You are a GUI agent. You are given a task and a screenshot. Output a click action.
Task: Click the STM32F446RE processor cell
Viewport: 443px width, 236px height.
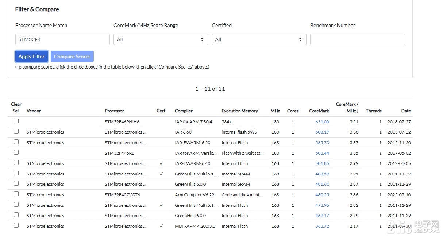pyautogui.click(x=119, y=153)
